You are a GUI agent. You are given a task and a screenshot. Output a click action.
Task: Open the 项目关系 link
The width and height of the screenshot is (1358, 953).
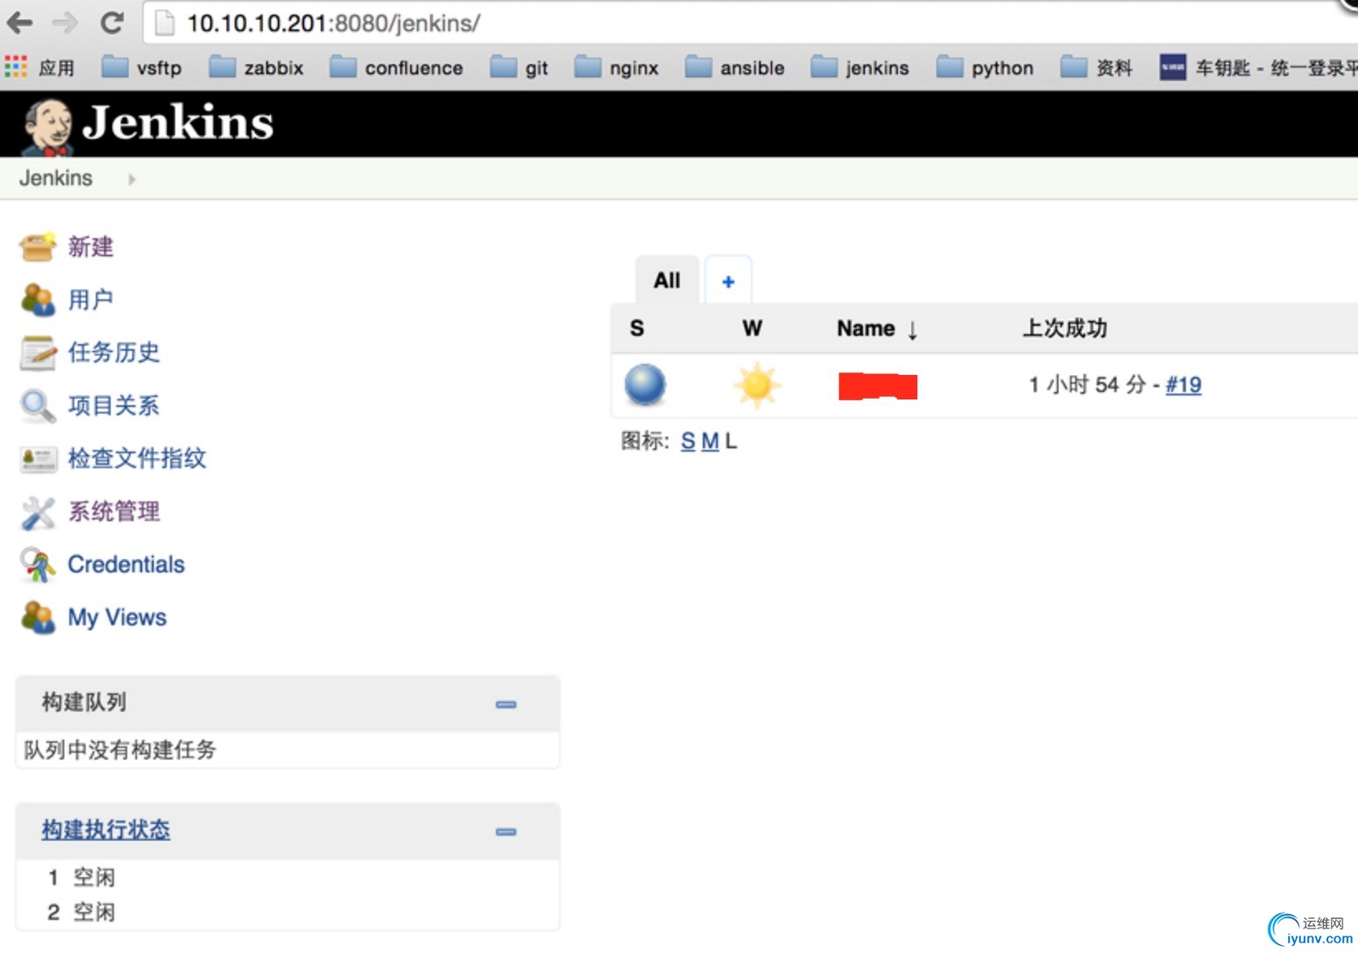pos(114,406)
